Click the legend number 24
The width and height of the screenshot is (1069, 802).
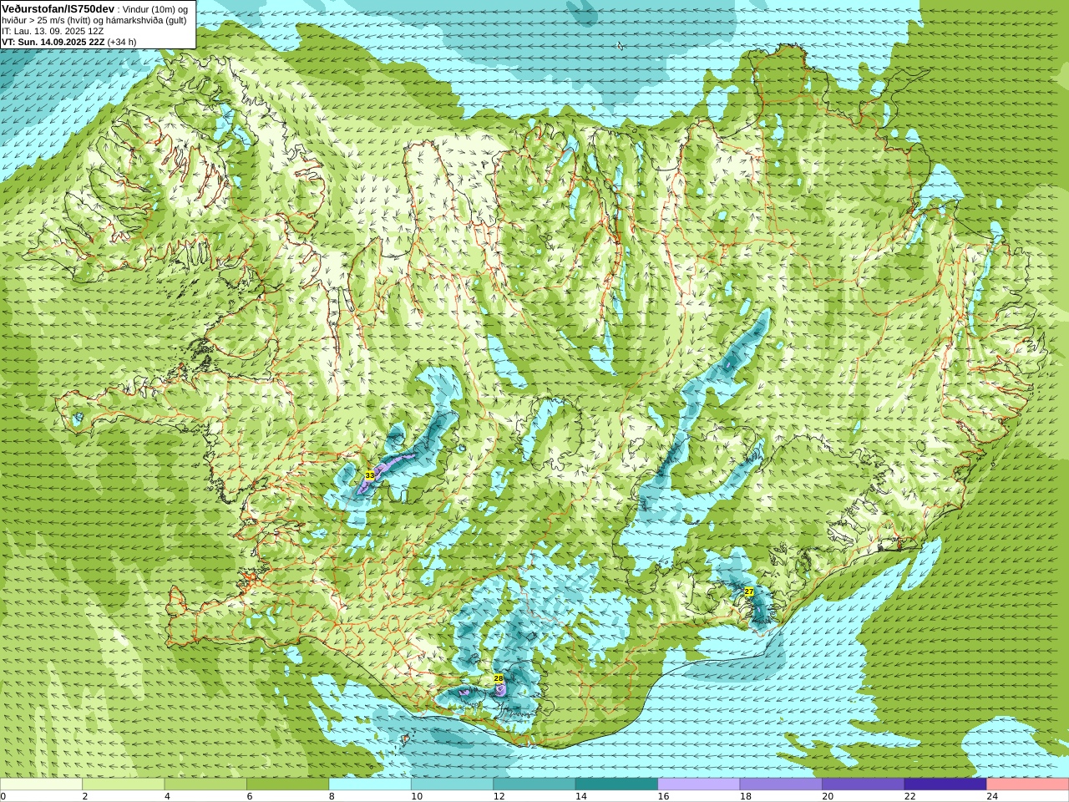click(x=992, y=796)
